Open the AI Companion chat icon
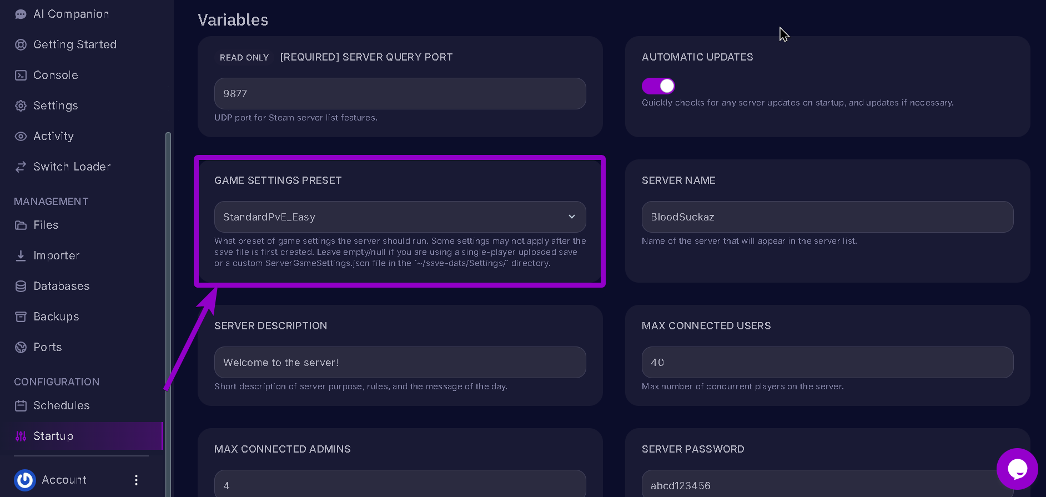Image resolution: width=1046 pixels, height=497 pixels. pos(21,13)
